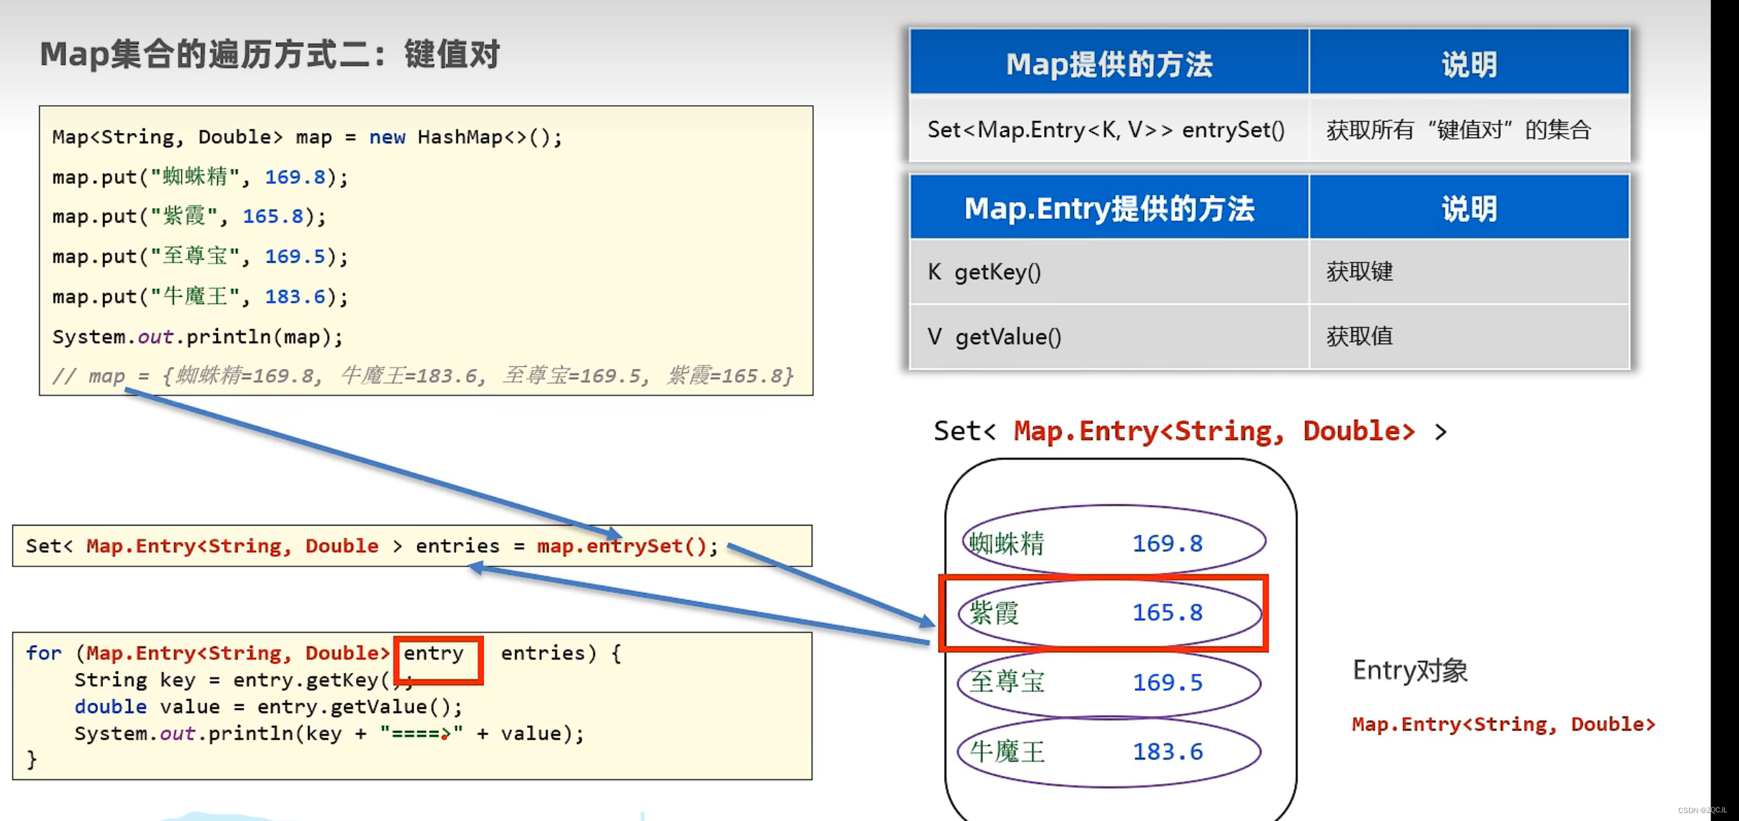Image resolution: width=1739 pixels, height=821 pixels.
Task: Expand the Map.Entry提供的方法 table header
Action: pos(1108,209)
